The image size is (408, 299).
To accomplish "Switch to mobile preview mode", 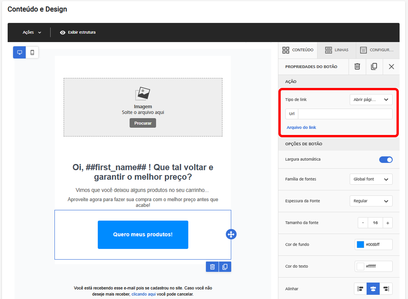I will click(32, 52).
